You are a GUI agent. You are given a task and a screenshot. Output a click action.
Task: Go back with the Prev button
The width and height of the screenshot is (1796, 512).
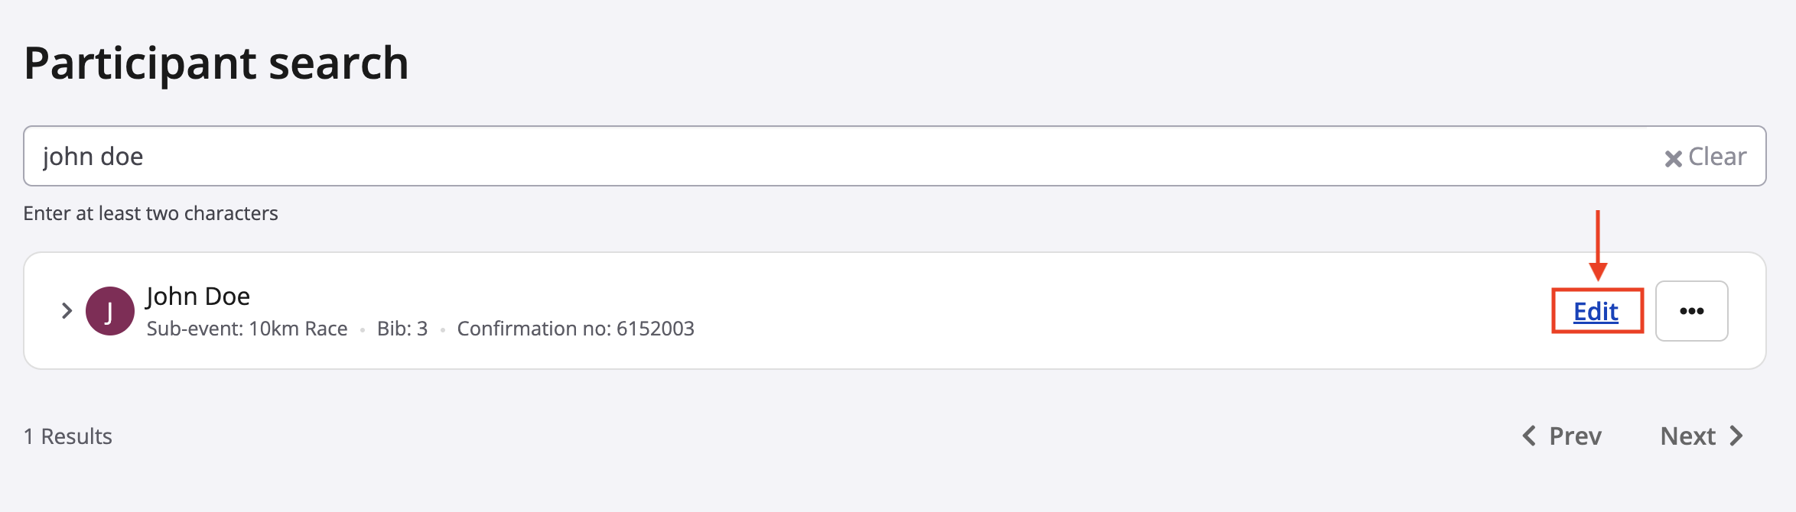pos(1574,436)
